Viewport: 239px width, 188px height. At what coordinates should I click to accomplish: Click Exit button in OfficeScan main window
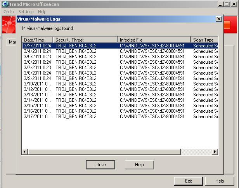[x=188, y=181]
